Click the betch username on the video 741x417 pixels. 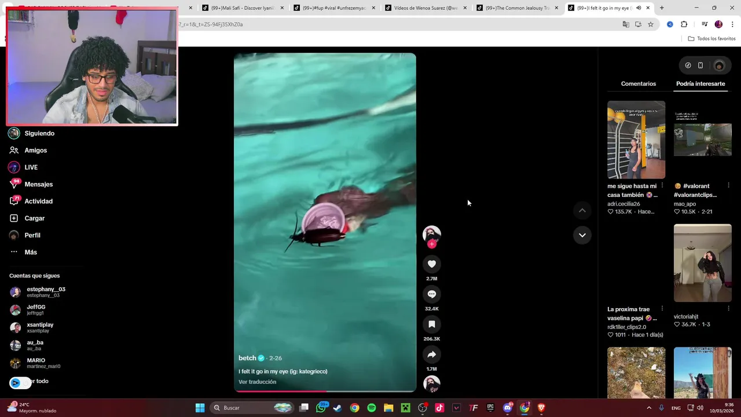(247, 358)
